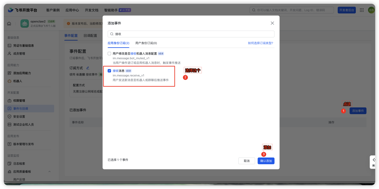Click the 取消 button

(x=247, y=161)
